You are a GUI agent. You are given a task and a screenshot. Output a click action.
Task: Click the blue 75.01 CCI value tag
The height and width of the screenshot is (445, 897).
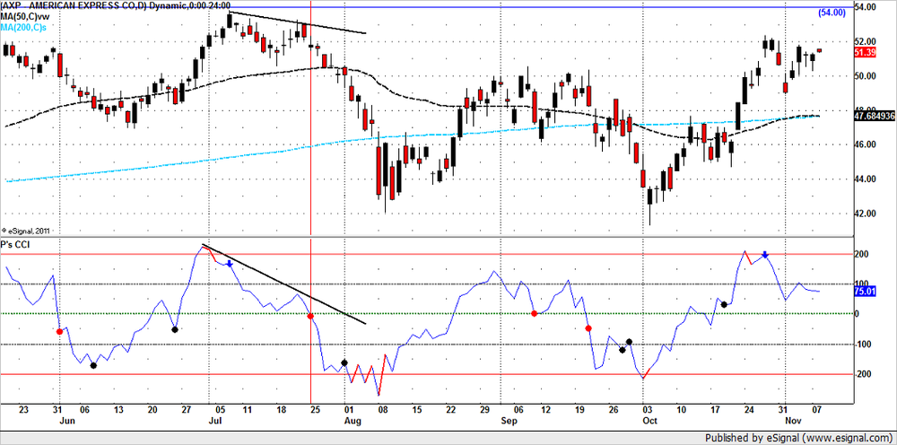[x=863, y=291]
